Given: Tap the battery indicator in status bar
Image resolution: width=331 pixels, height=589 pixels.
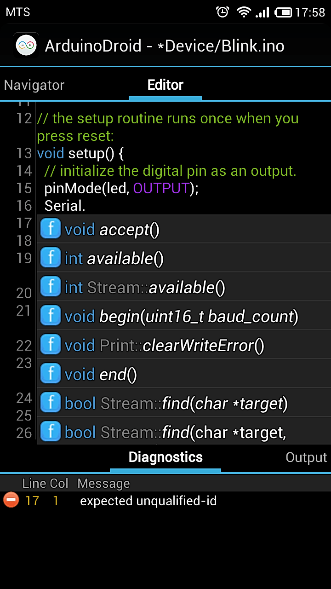Looking at the screenshot, I should coord(285,12).
